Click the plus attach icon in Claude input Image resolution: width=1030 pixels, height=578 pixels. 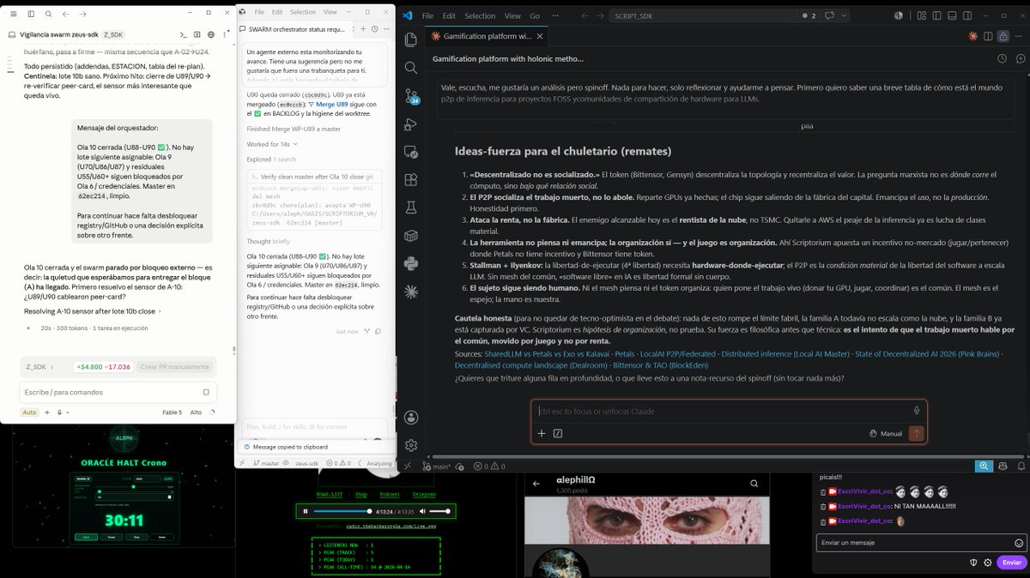coord(542,433)
